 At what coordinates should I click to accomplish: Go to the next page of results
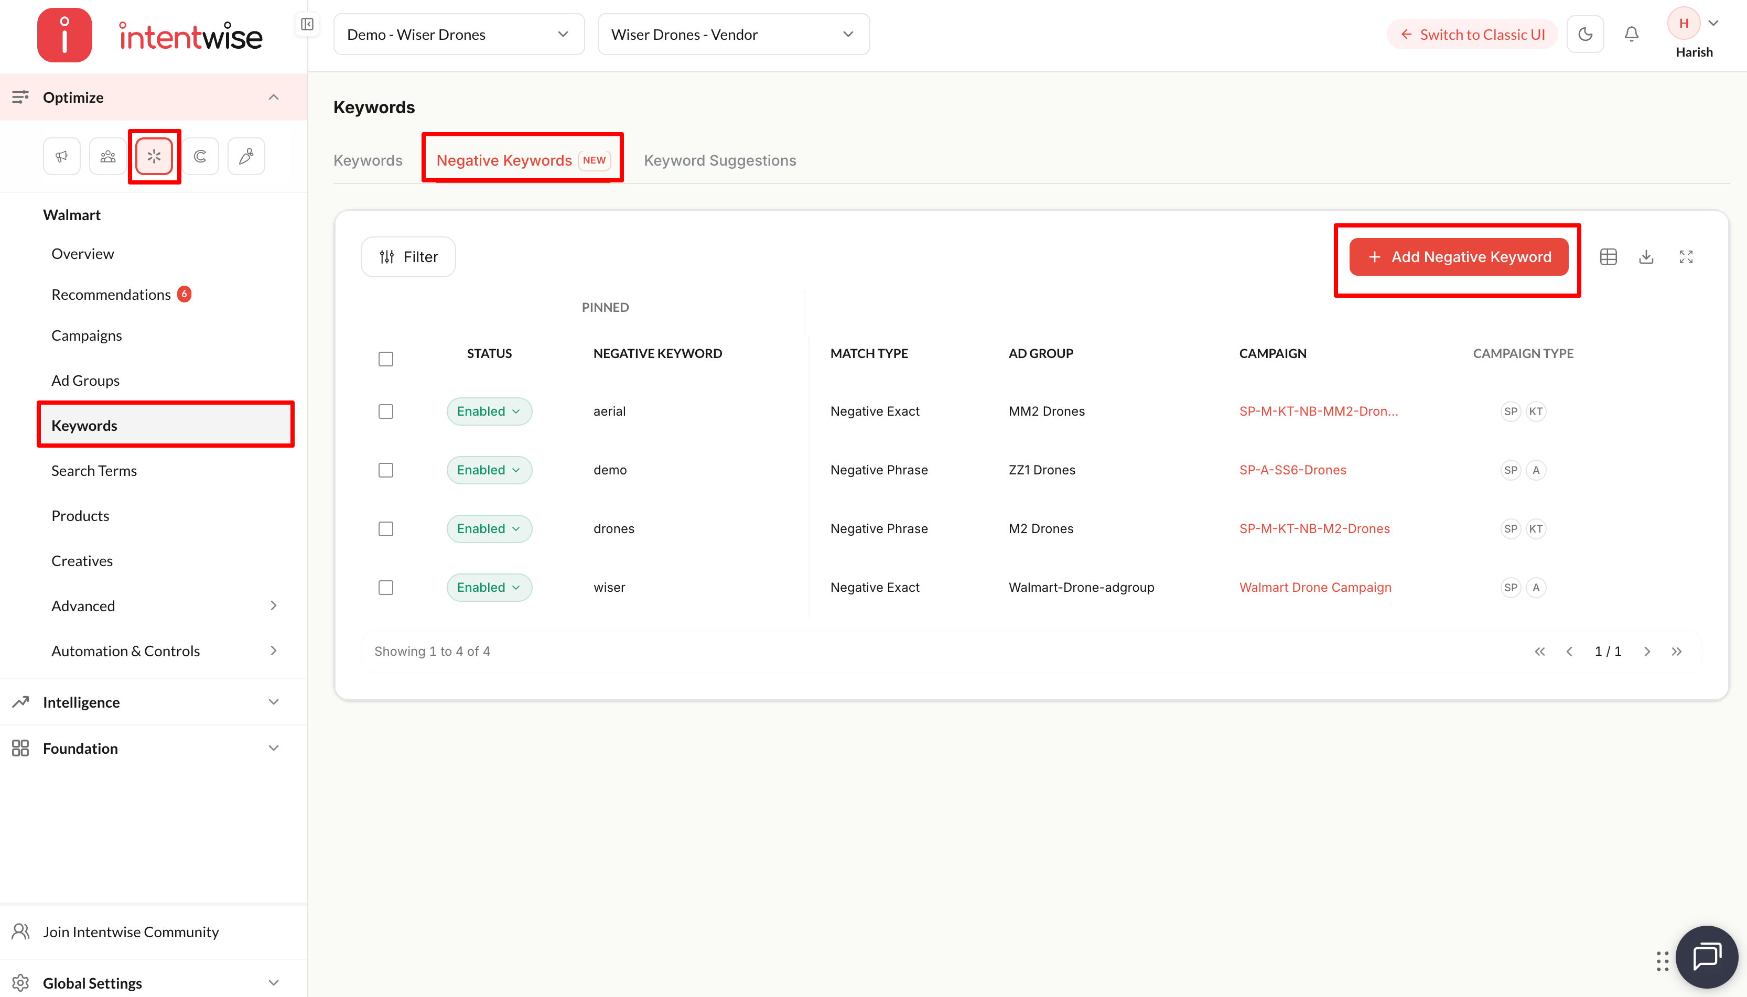pyautogui.click(x=1647, y=651)
